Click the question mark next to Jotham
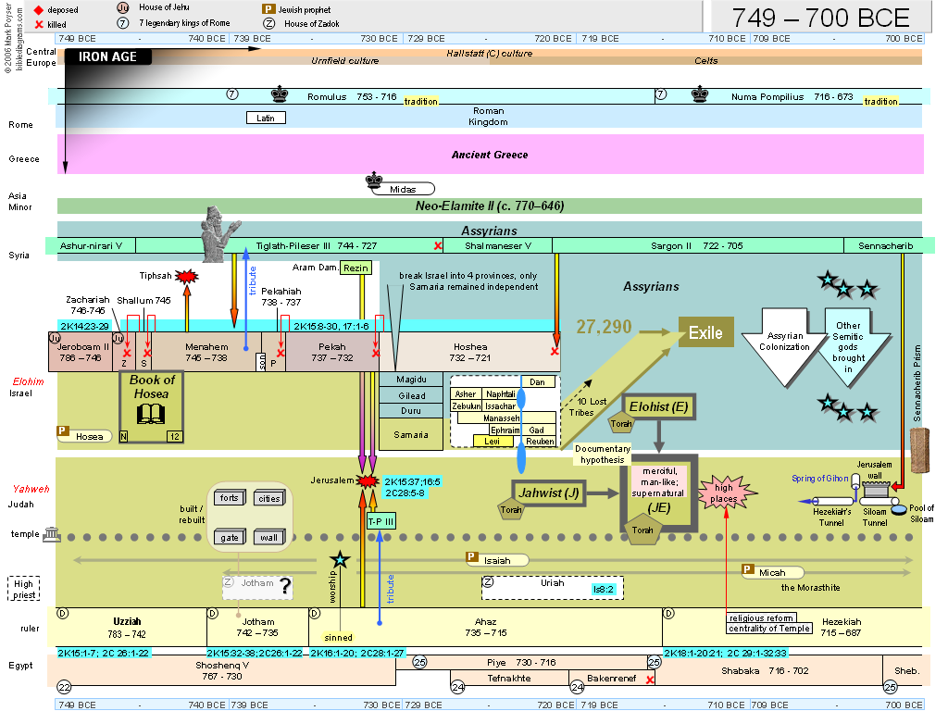948x711 pixels. pos(285,584)
